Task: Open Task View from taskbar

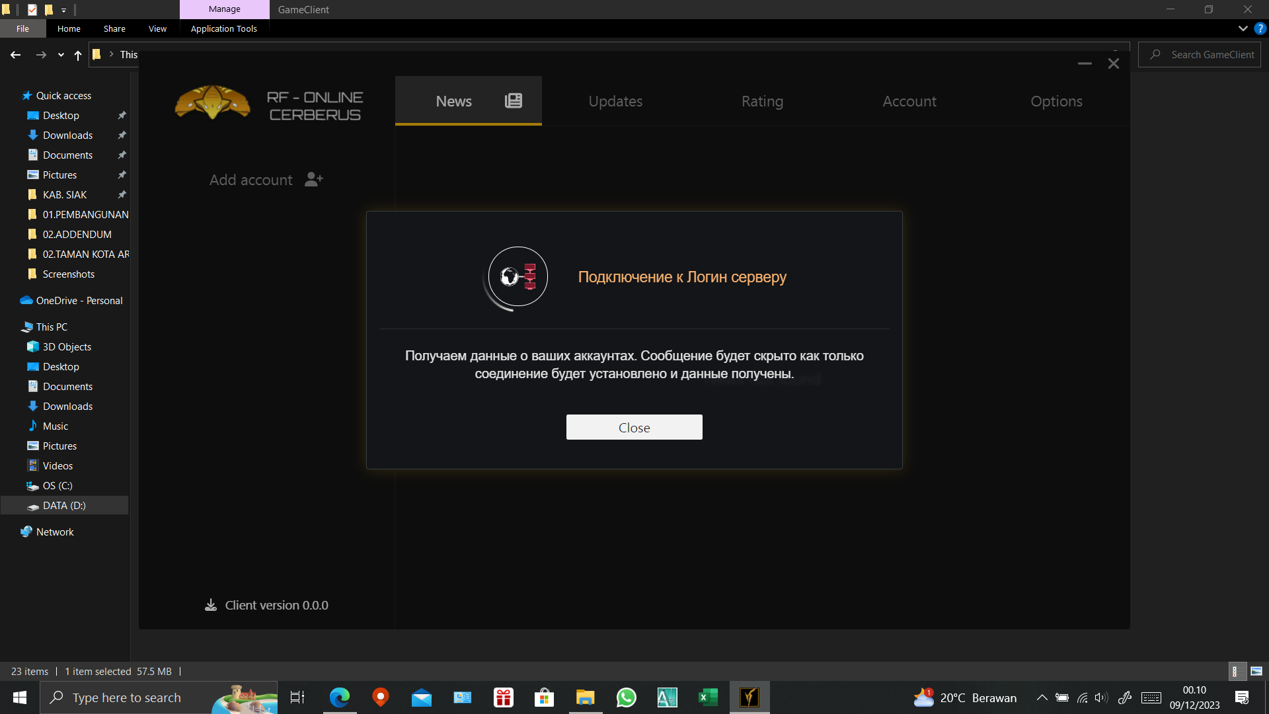Action: pos(297,697)
